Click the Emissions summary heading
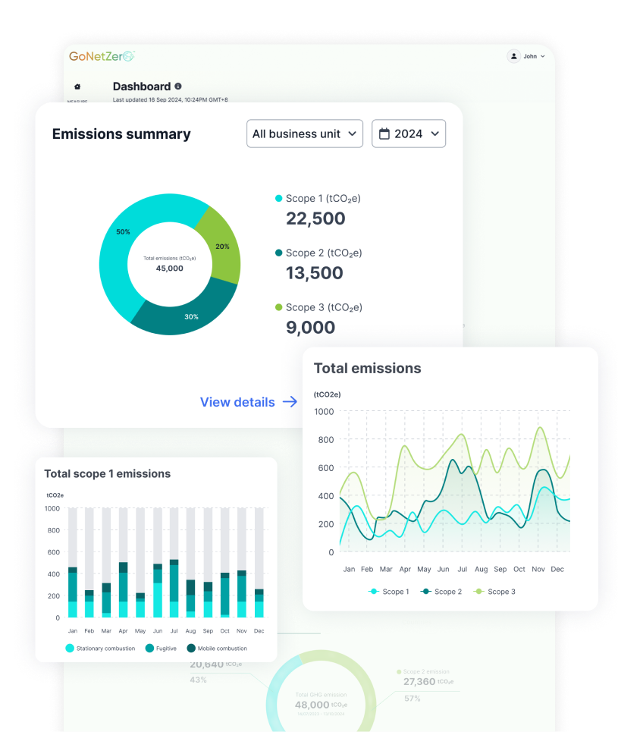The width and height of the screenshot is (618, 732). tap(121, 134)
